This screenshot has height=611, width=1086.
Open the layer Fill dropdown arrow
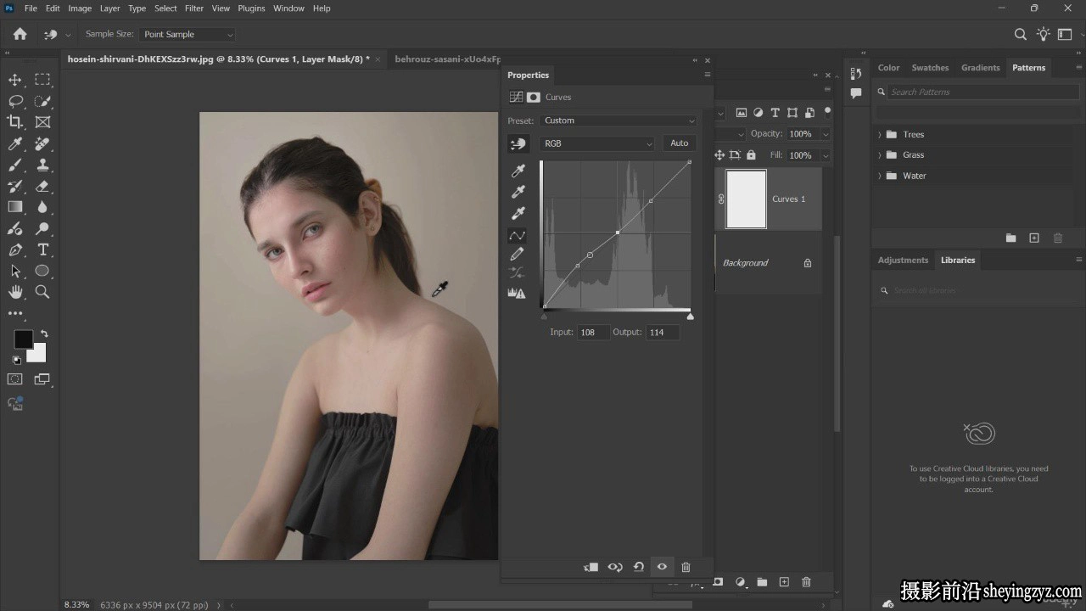[x=825, y=156]
